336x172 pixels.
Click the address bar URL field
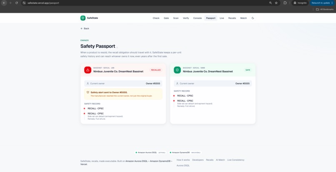coord(146,3)
